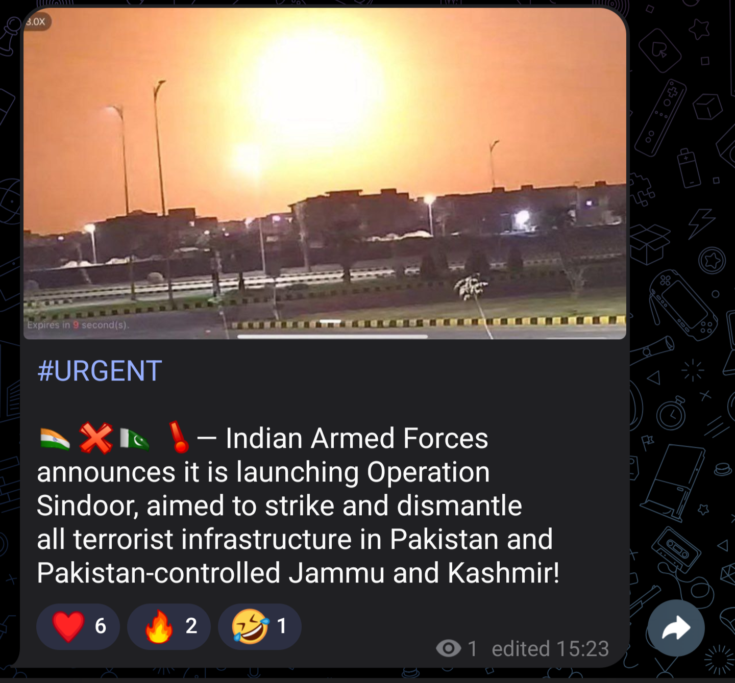Click the eye views icon
The width and height of the screenshot is (735, 683).
pyautogui.click(x=449, y=648)
